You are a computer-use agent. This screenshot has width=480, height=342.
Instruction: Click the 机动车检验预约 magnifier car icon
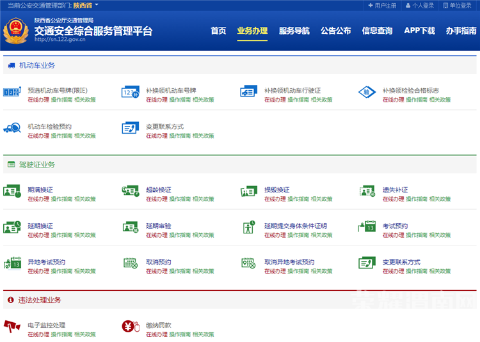(x=12, y=129)
